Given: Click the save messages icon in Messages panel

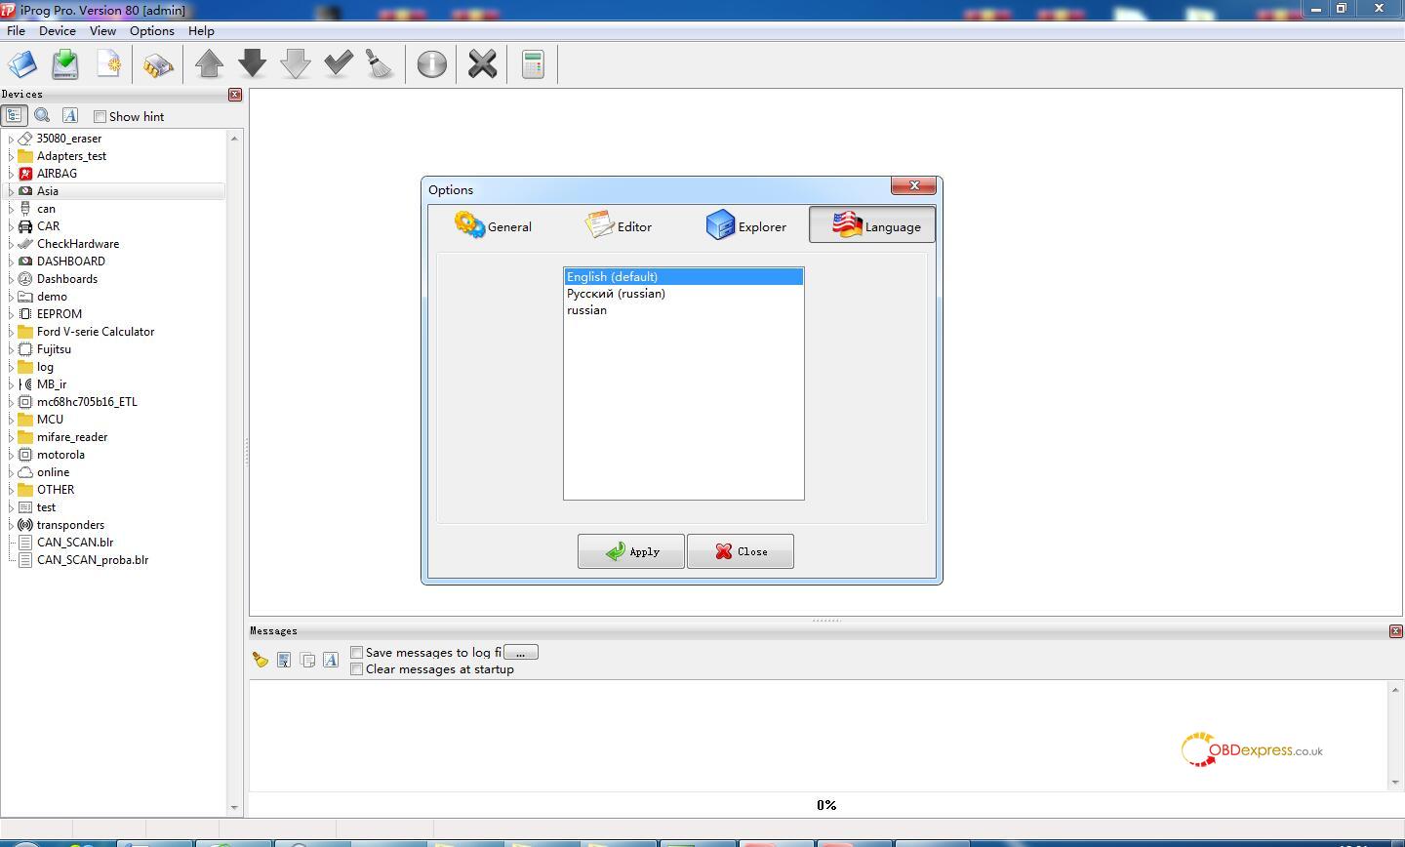Looking at the screenshot, I should pyautogui.click(x=283, y=660).
